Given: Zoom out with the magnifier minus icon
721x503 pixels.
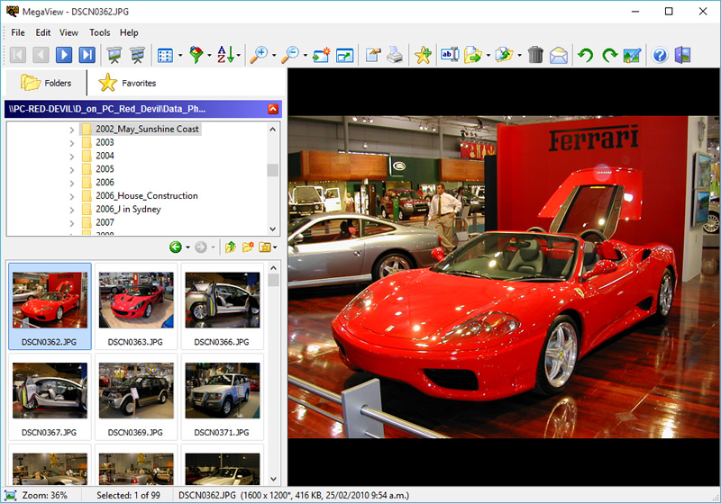Looking at the screenshot, I should coord(290,55).
